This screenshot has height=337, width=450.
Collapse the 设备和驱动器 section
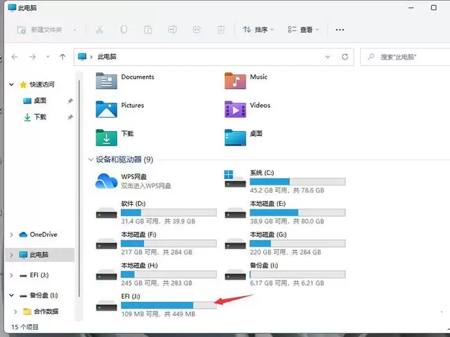[91, 159]
